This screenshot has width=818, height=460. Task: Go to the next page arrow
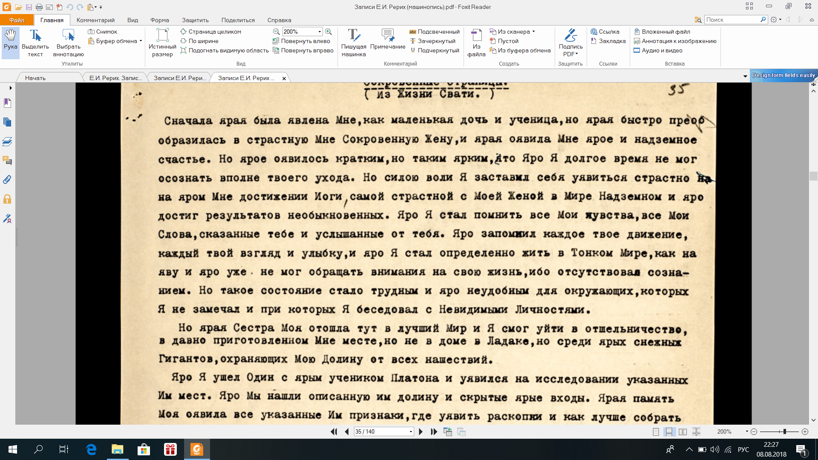pyautogui.click(x=421, y=431)
